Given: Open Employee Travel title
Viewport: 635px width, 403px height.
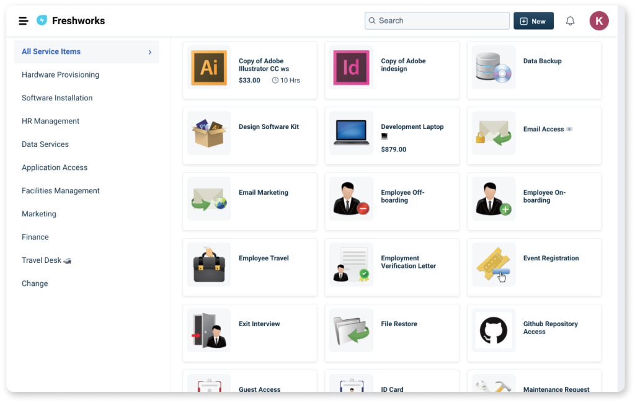Looking at the screenshot, I should coord(264,258).
